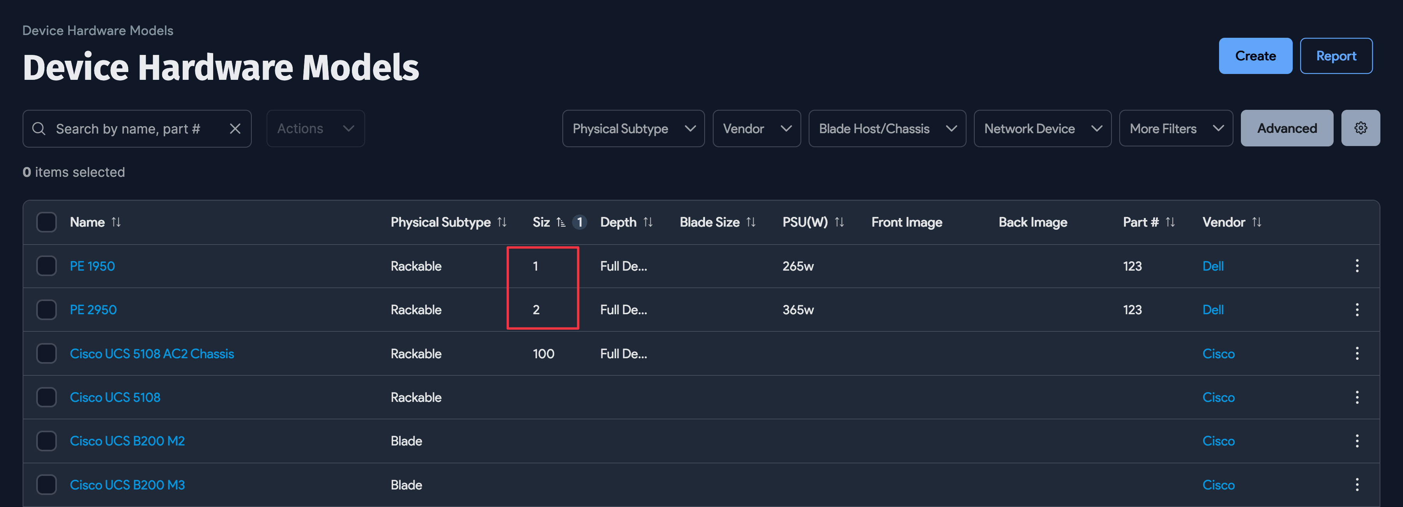Click the Advanced filter button
Screen dimensions: 1403x507
[x=1286, y=129]
